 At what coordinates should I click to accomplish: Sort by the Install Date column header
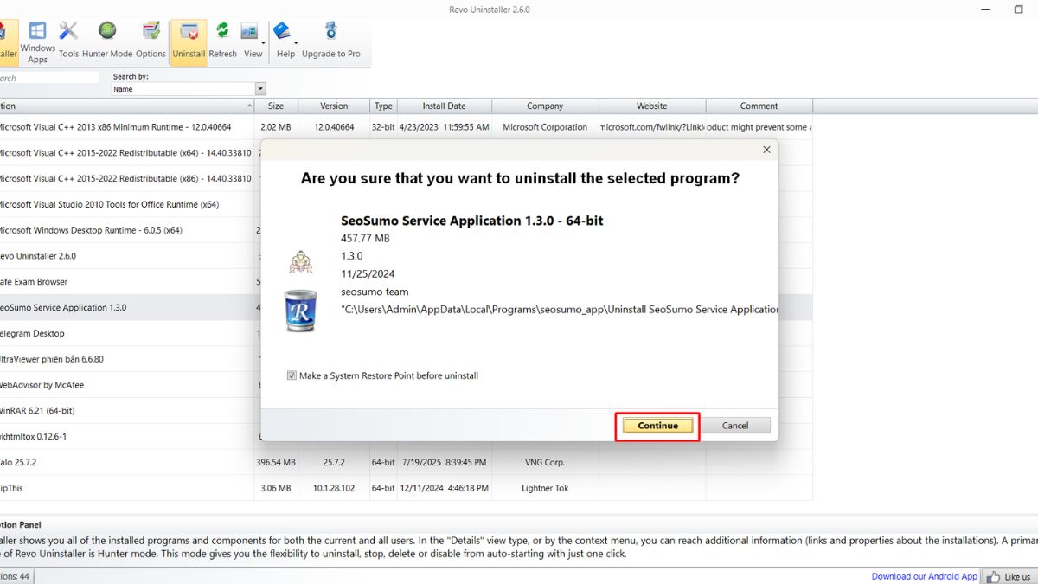[445, 106]
